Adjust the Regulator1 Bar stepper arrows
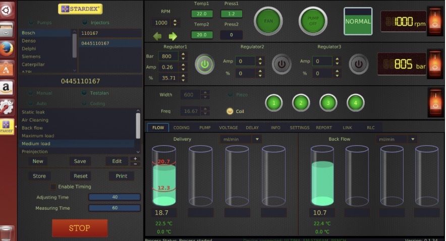The height and width of the screenshot is (241, 446). 183,56
